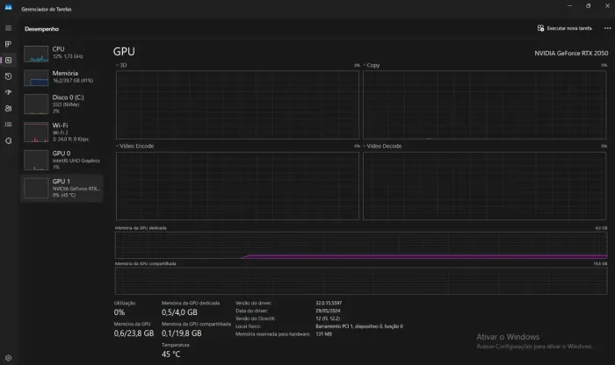Open the Processes page icon
Image resolution: width=615 pixels, height=365 pixels.
[8, 44]
